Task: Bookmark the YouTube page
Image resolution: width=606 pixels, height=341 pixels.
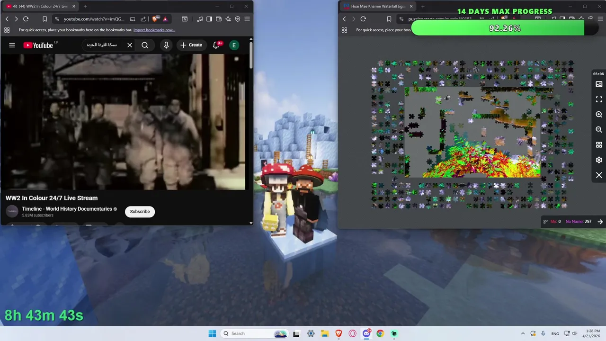Action: [x=45, y=19]
